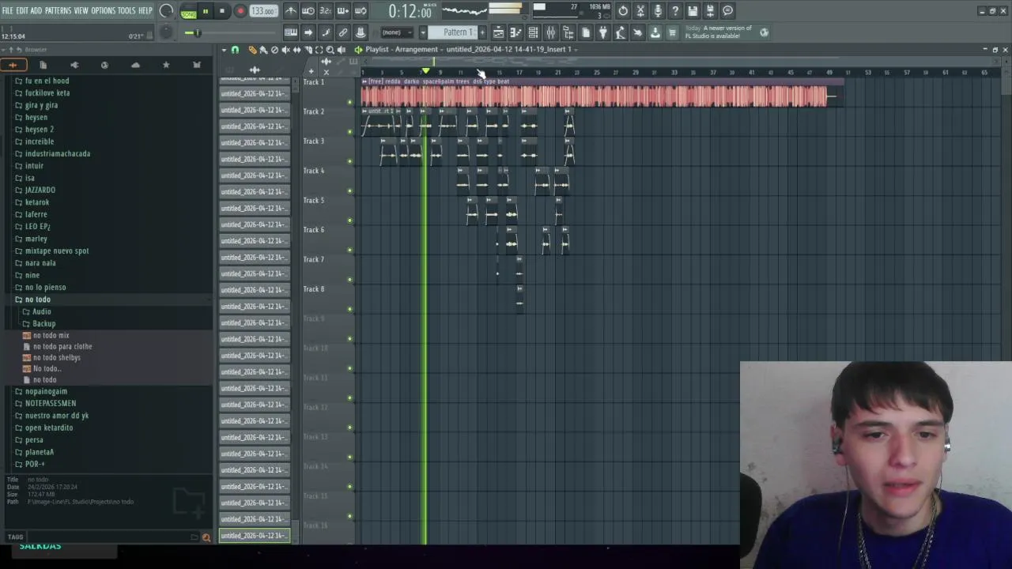Screen dimensions: 1012x569
Task: Open the EDIT menu
Action: pos(22,10)
